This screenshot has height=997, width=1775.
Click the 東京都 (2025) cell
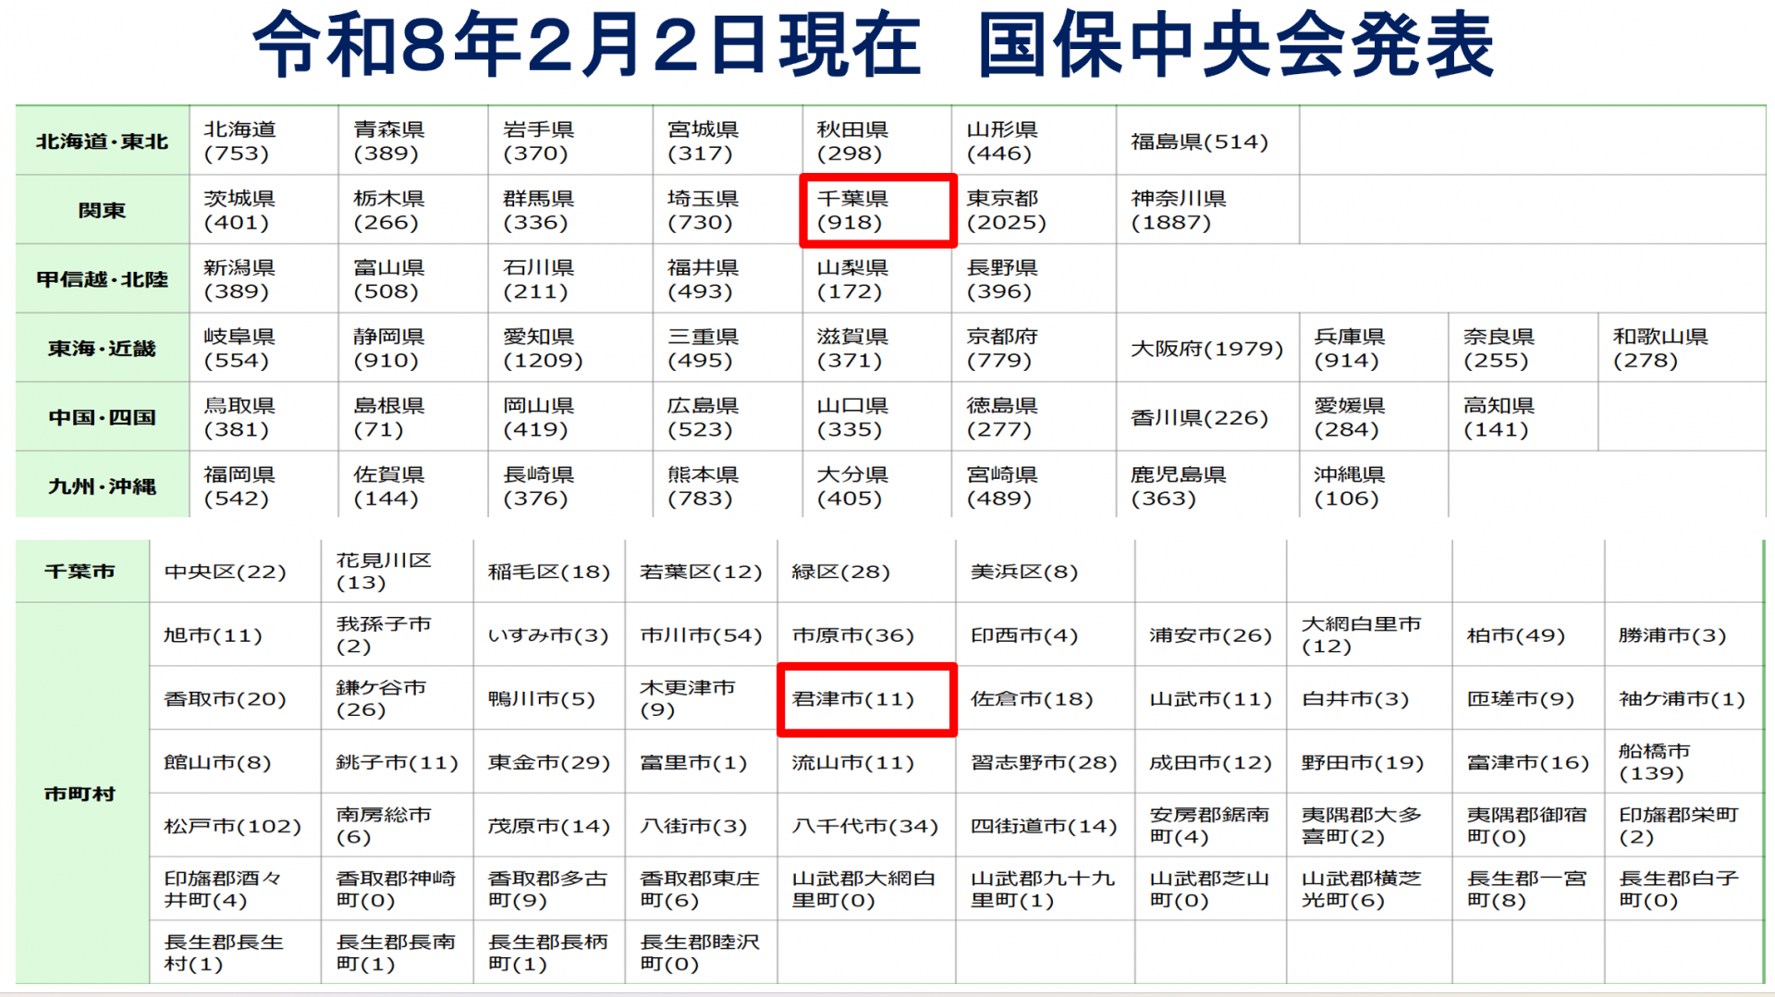[x=1033, y=211]
